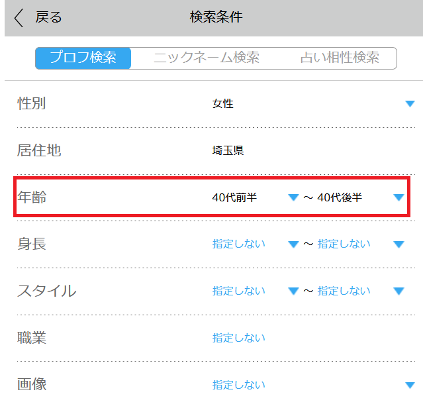Select the 画像 指定しない value
This screenshot has height=408, width=423.
[239, 385]
